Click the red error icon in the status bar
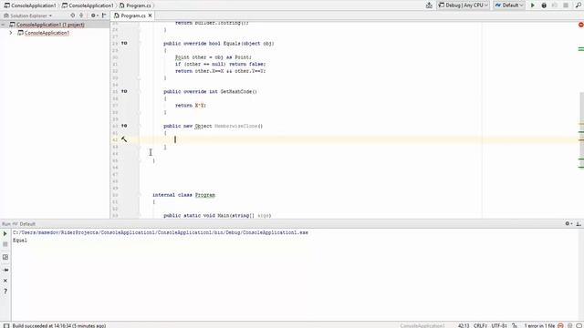Screen dimensions: 584x328 (560, 326)
